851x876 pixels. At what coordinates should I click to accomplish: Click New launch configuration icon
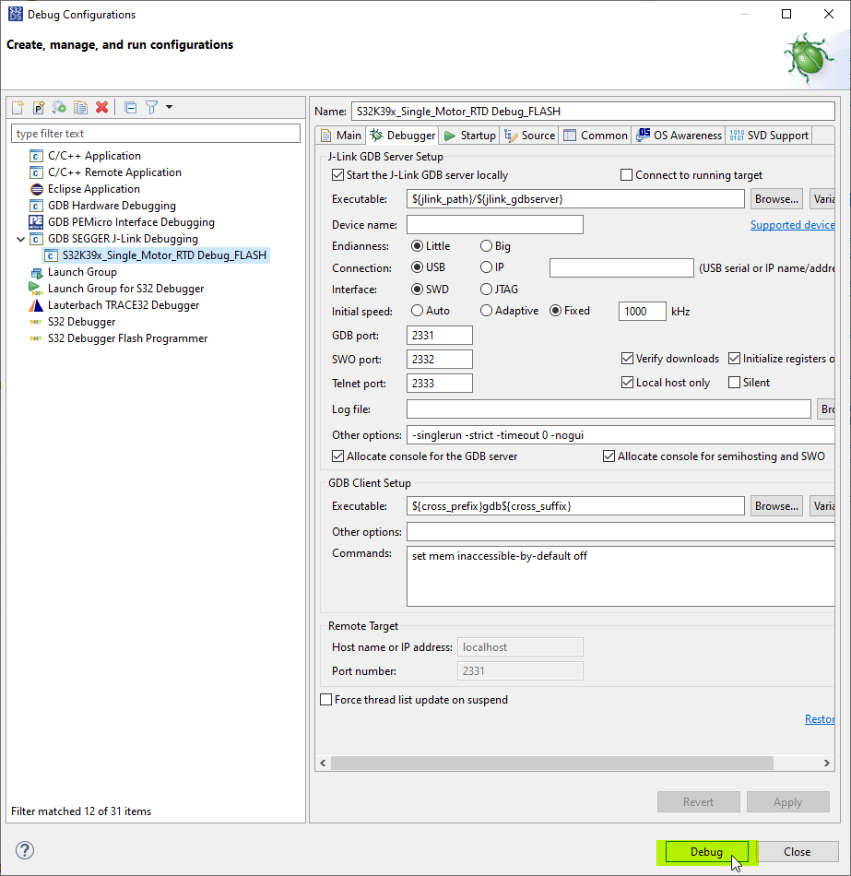pyautogui.click(x=18, y=107)
